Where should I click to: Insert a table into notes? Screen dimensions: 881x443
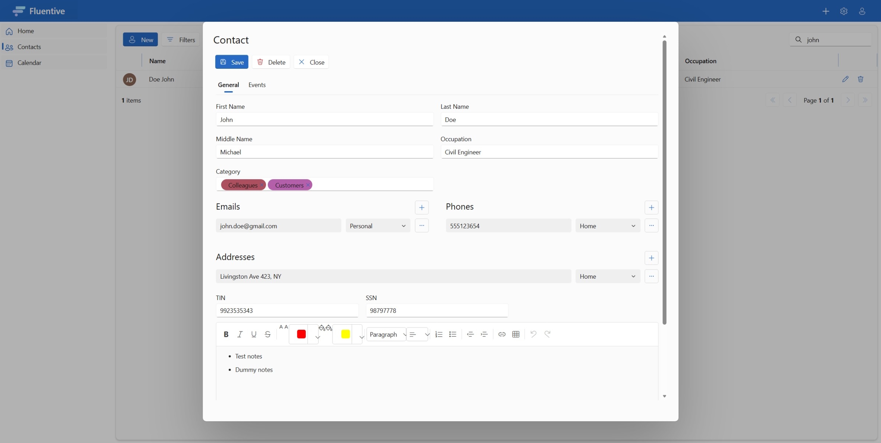pos(515,334)
